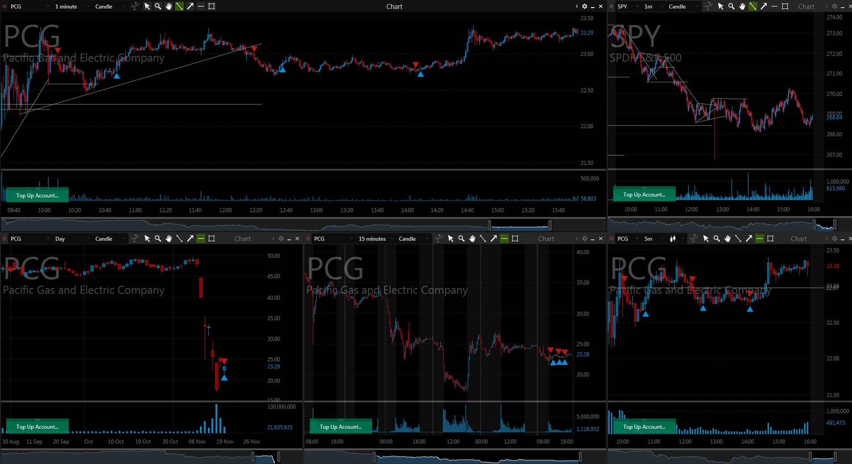Toggle horizontal line tool in PCG 15 minutes chart

[x=504, y=238]
